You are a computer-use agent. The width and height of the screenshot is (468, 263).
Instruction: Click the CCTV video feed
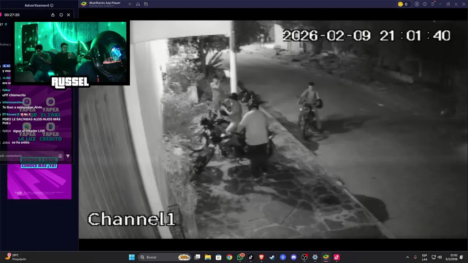pos(273,129)
